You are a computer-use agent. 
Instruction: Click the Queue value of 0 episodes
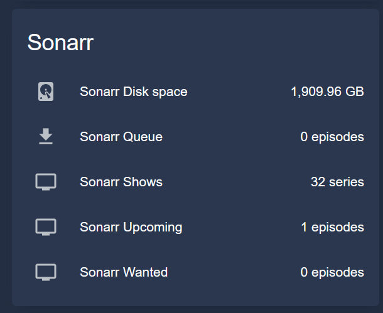(x=332, y=137)
